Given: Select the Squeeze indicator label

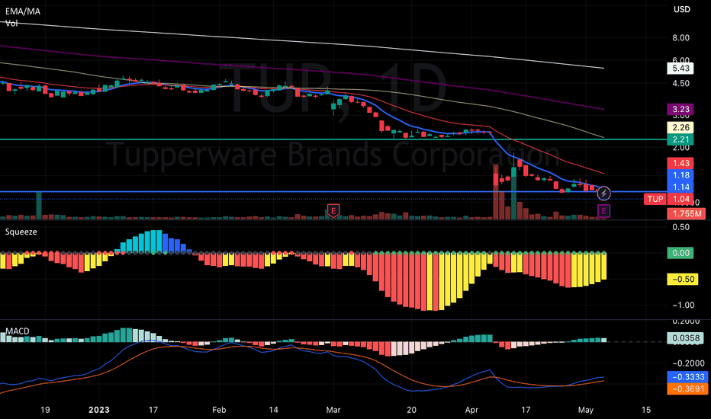Looking at the screenshot, I should pyautogui.click(x=21, y=232).
